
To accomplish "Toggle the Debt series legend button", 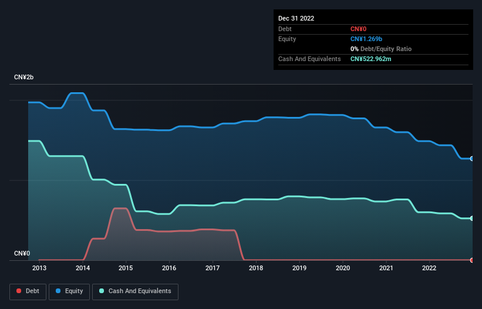I will (x=28, y=291).
